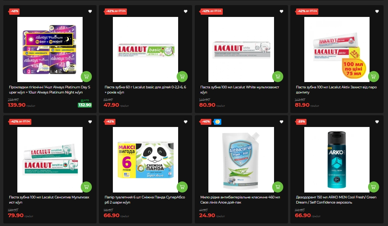Open the Lacalut Aktiv thumbnail image
This screenshot has width=388, height=226.
(x=337, y=49)
